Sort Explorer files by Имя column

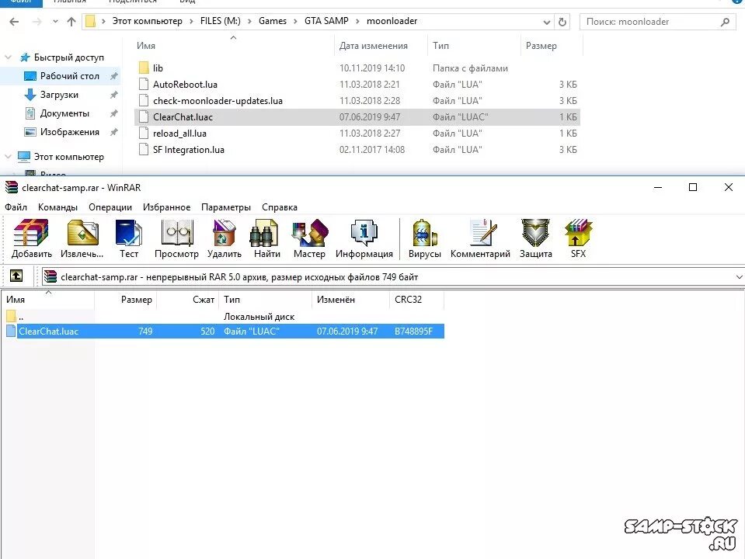pyautogui.click(x=234, y=46)
